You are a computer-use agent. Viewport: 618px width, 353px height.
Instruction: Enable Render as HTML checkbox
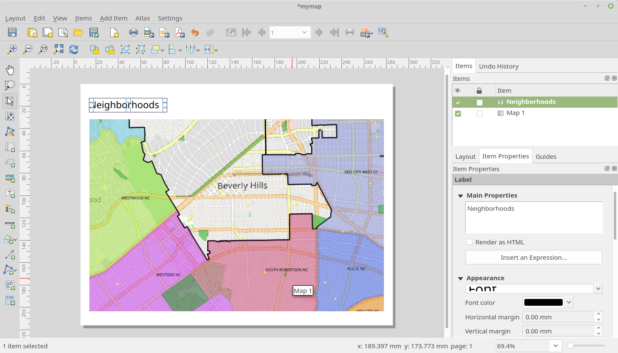(469, 242)
